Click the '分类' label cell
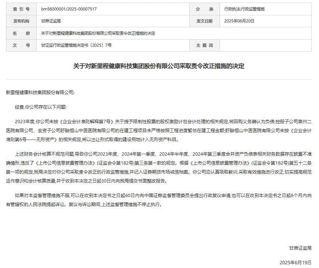This screenshot has width=319, height=268. [x=205, y=9]
